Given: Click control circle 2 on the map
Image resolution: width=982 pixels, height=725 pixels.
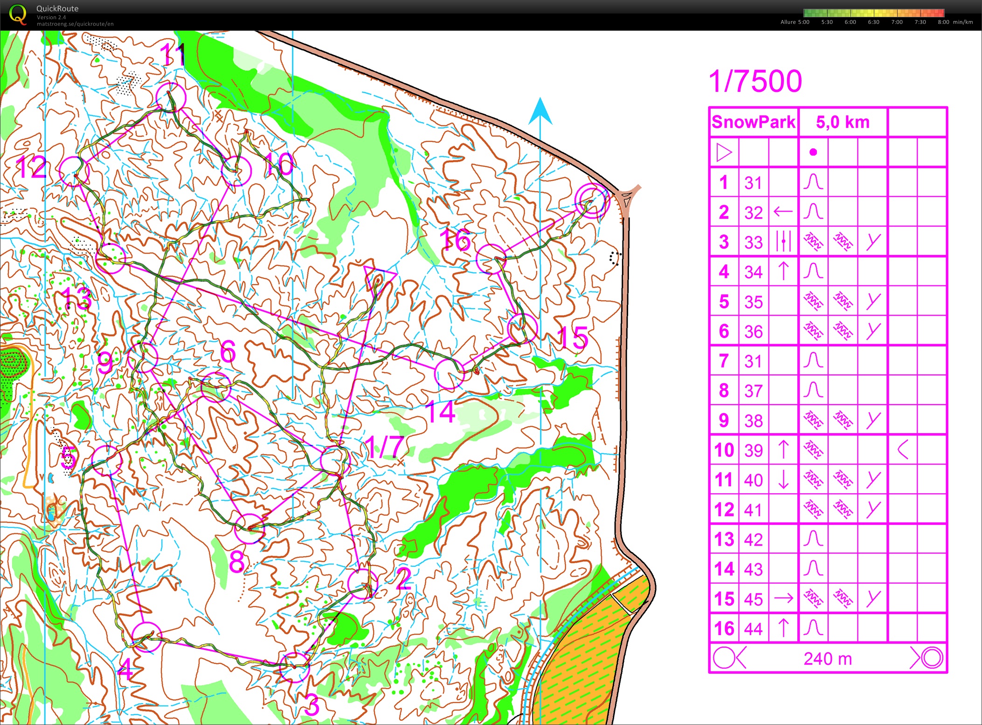Looking at the screenshot, I should click(x=363, y=584).
